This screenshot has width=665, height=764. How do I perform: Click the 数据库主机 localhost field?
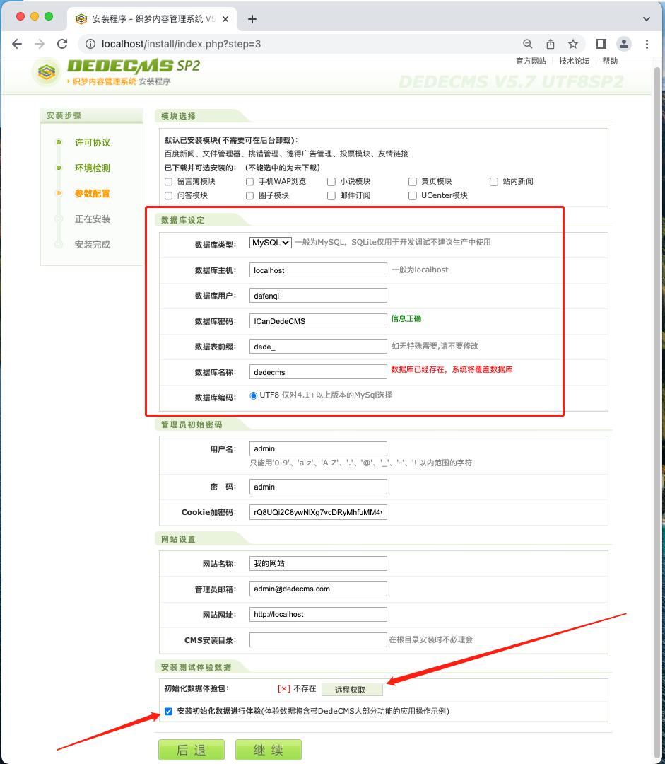[319, 270]
